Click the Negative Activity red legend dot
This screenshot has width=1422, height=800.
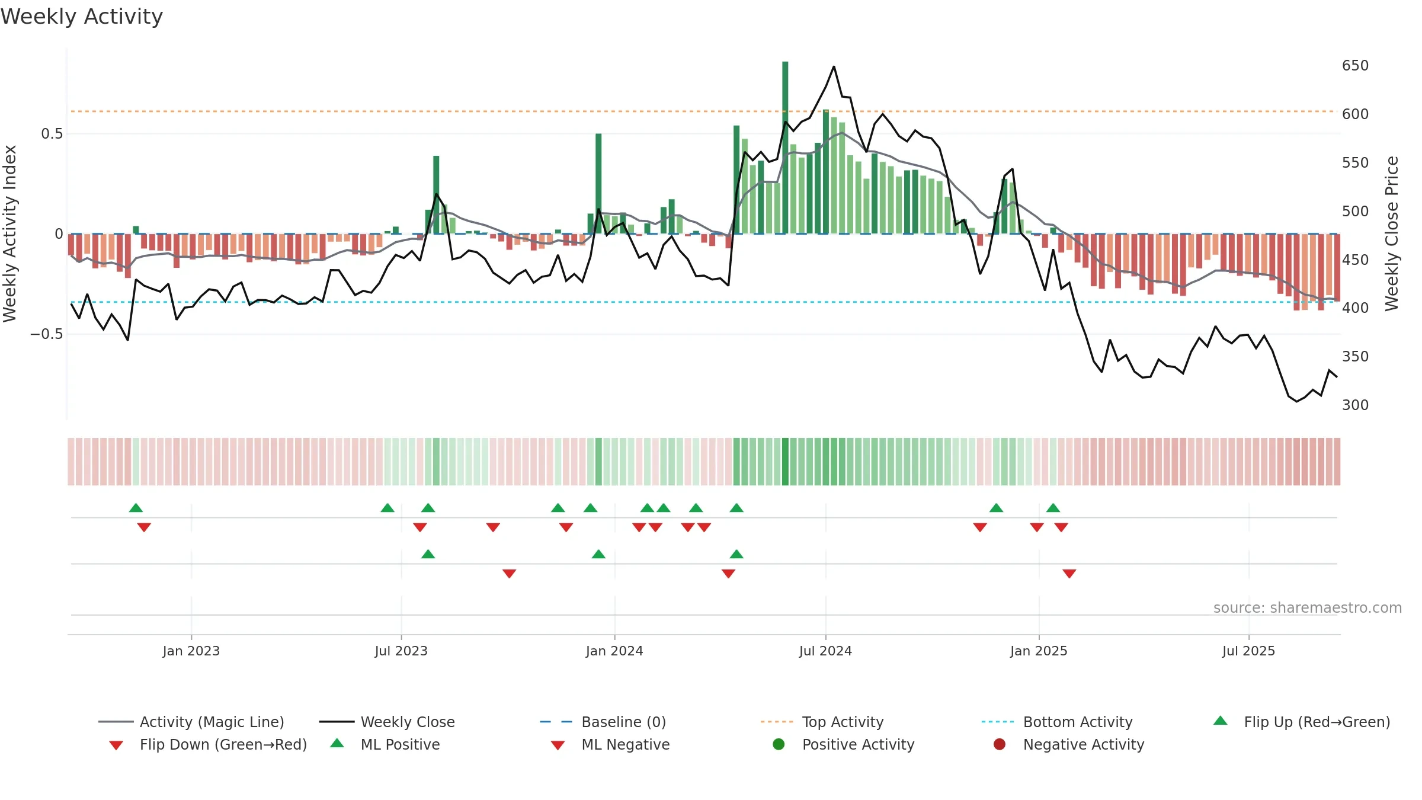click(x=1000, y=744)
